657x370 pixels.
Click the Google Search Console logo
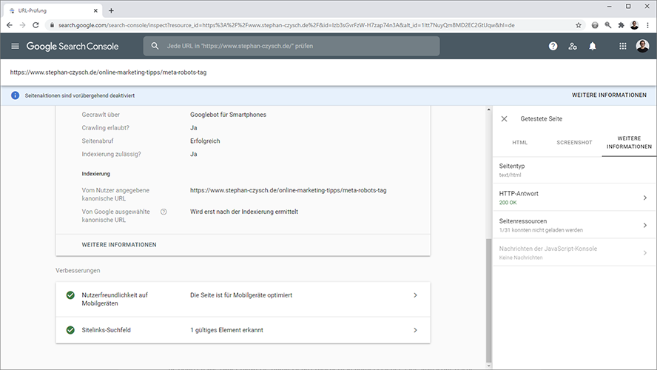click(x=73, y=46)
